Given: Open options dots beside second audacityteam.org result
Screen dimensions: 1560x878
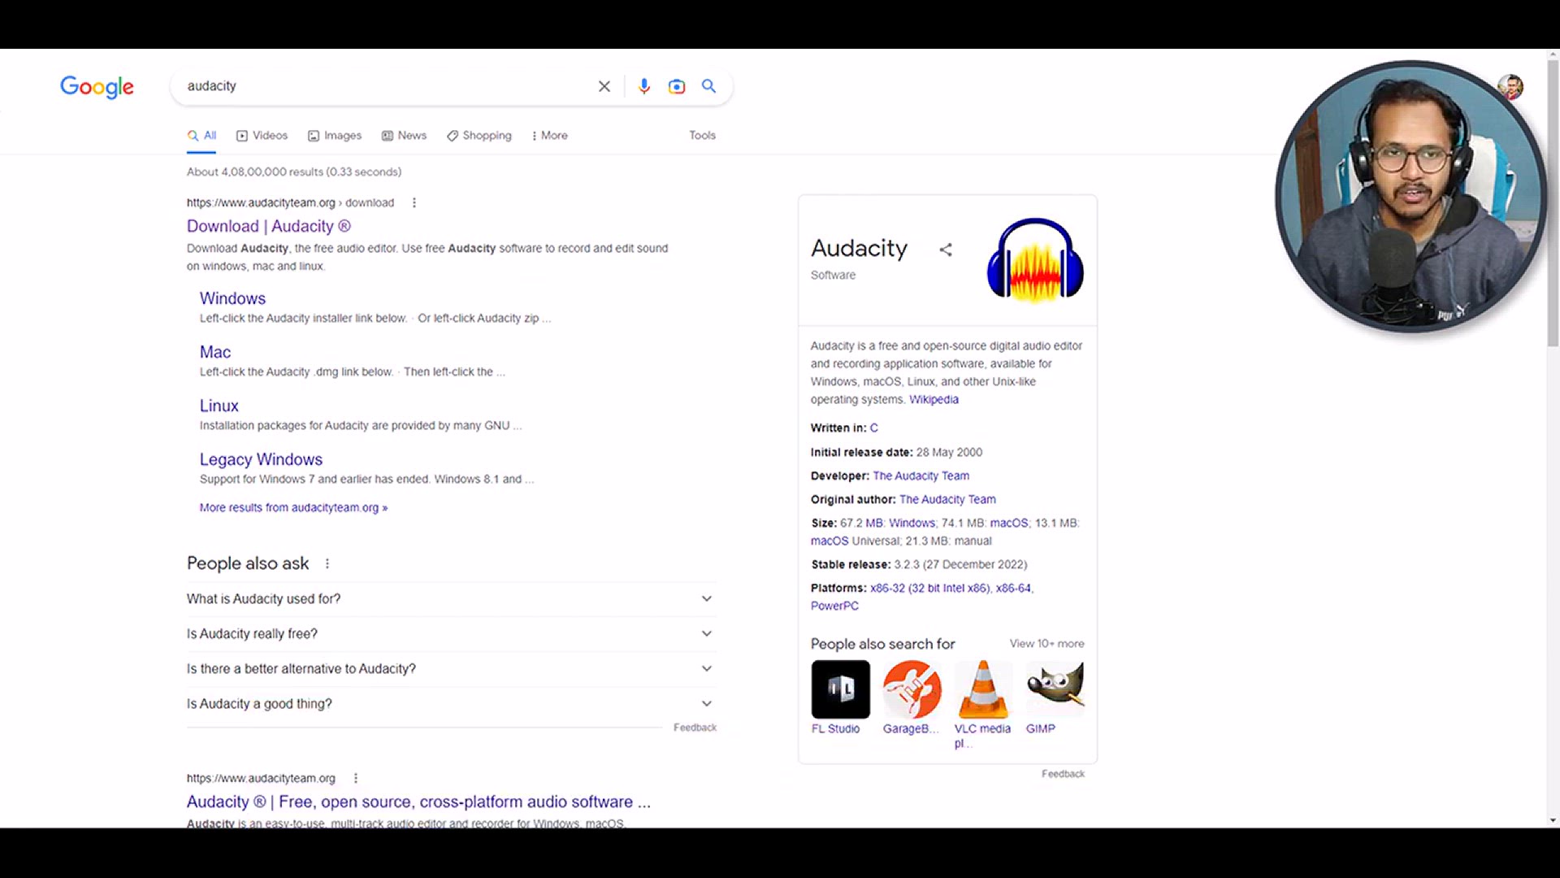Looking at the screenshot, I should (x=356, y=778).
